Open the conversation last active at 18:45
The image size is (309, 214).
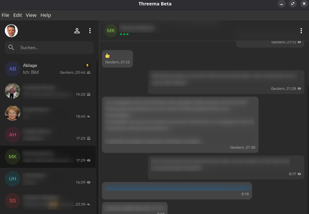coord(48,113)
